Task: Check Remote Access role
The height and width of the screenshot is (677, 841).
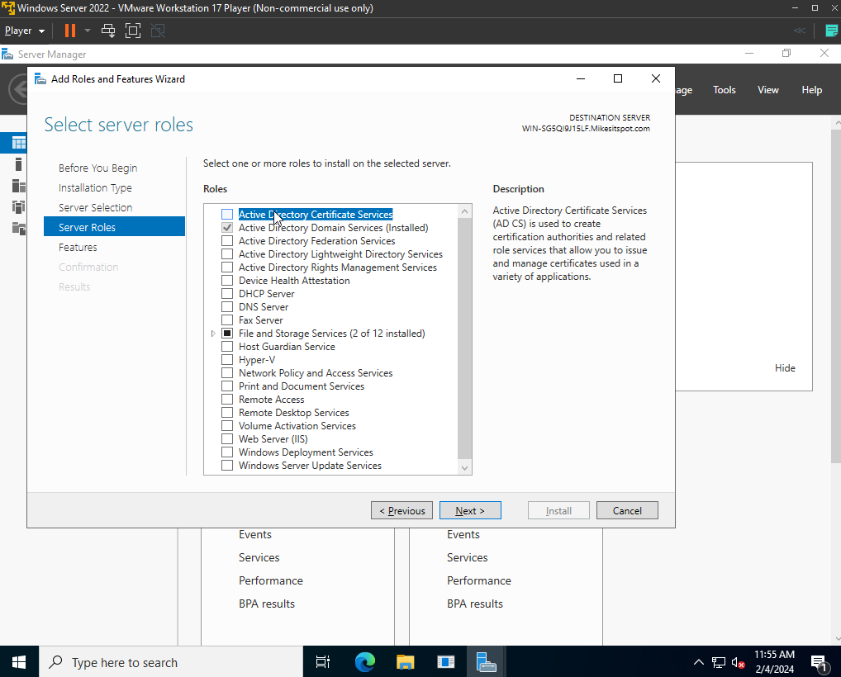Action: click(x=227, y=400)
